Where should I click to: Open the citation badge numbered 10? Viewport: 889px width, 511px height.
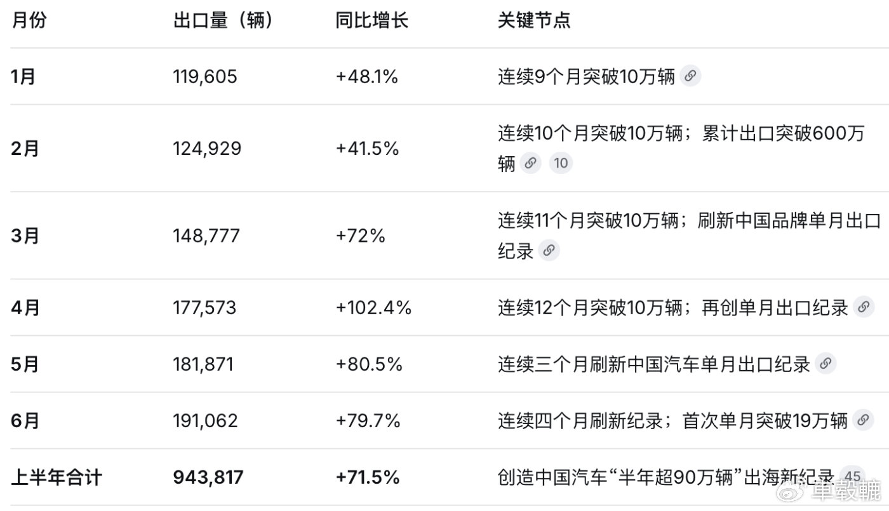[561, 163]
